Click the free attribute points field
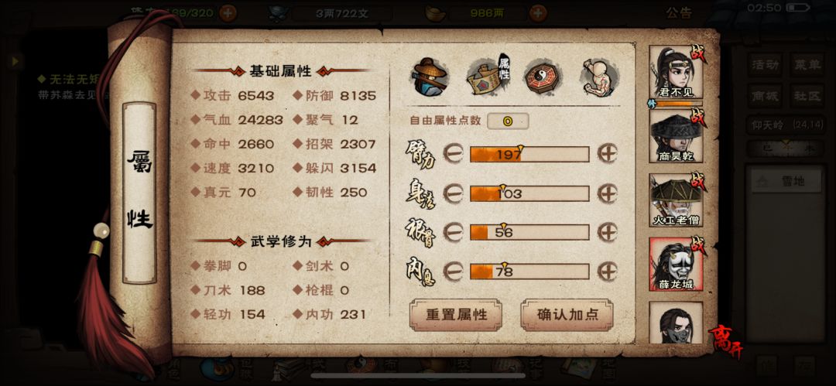 tap(508, 121)
